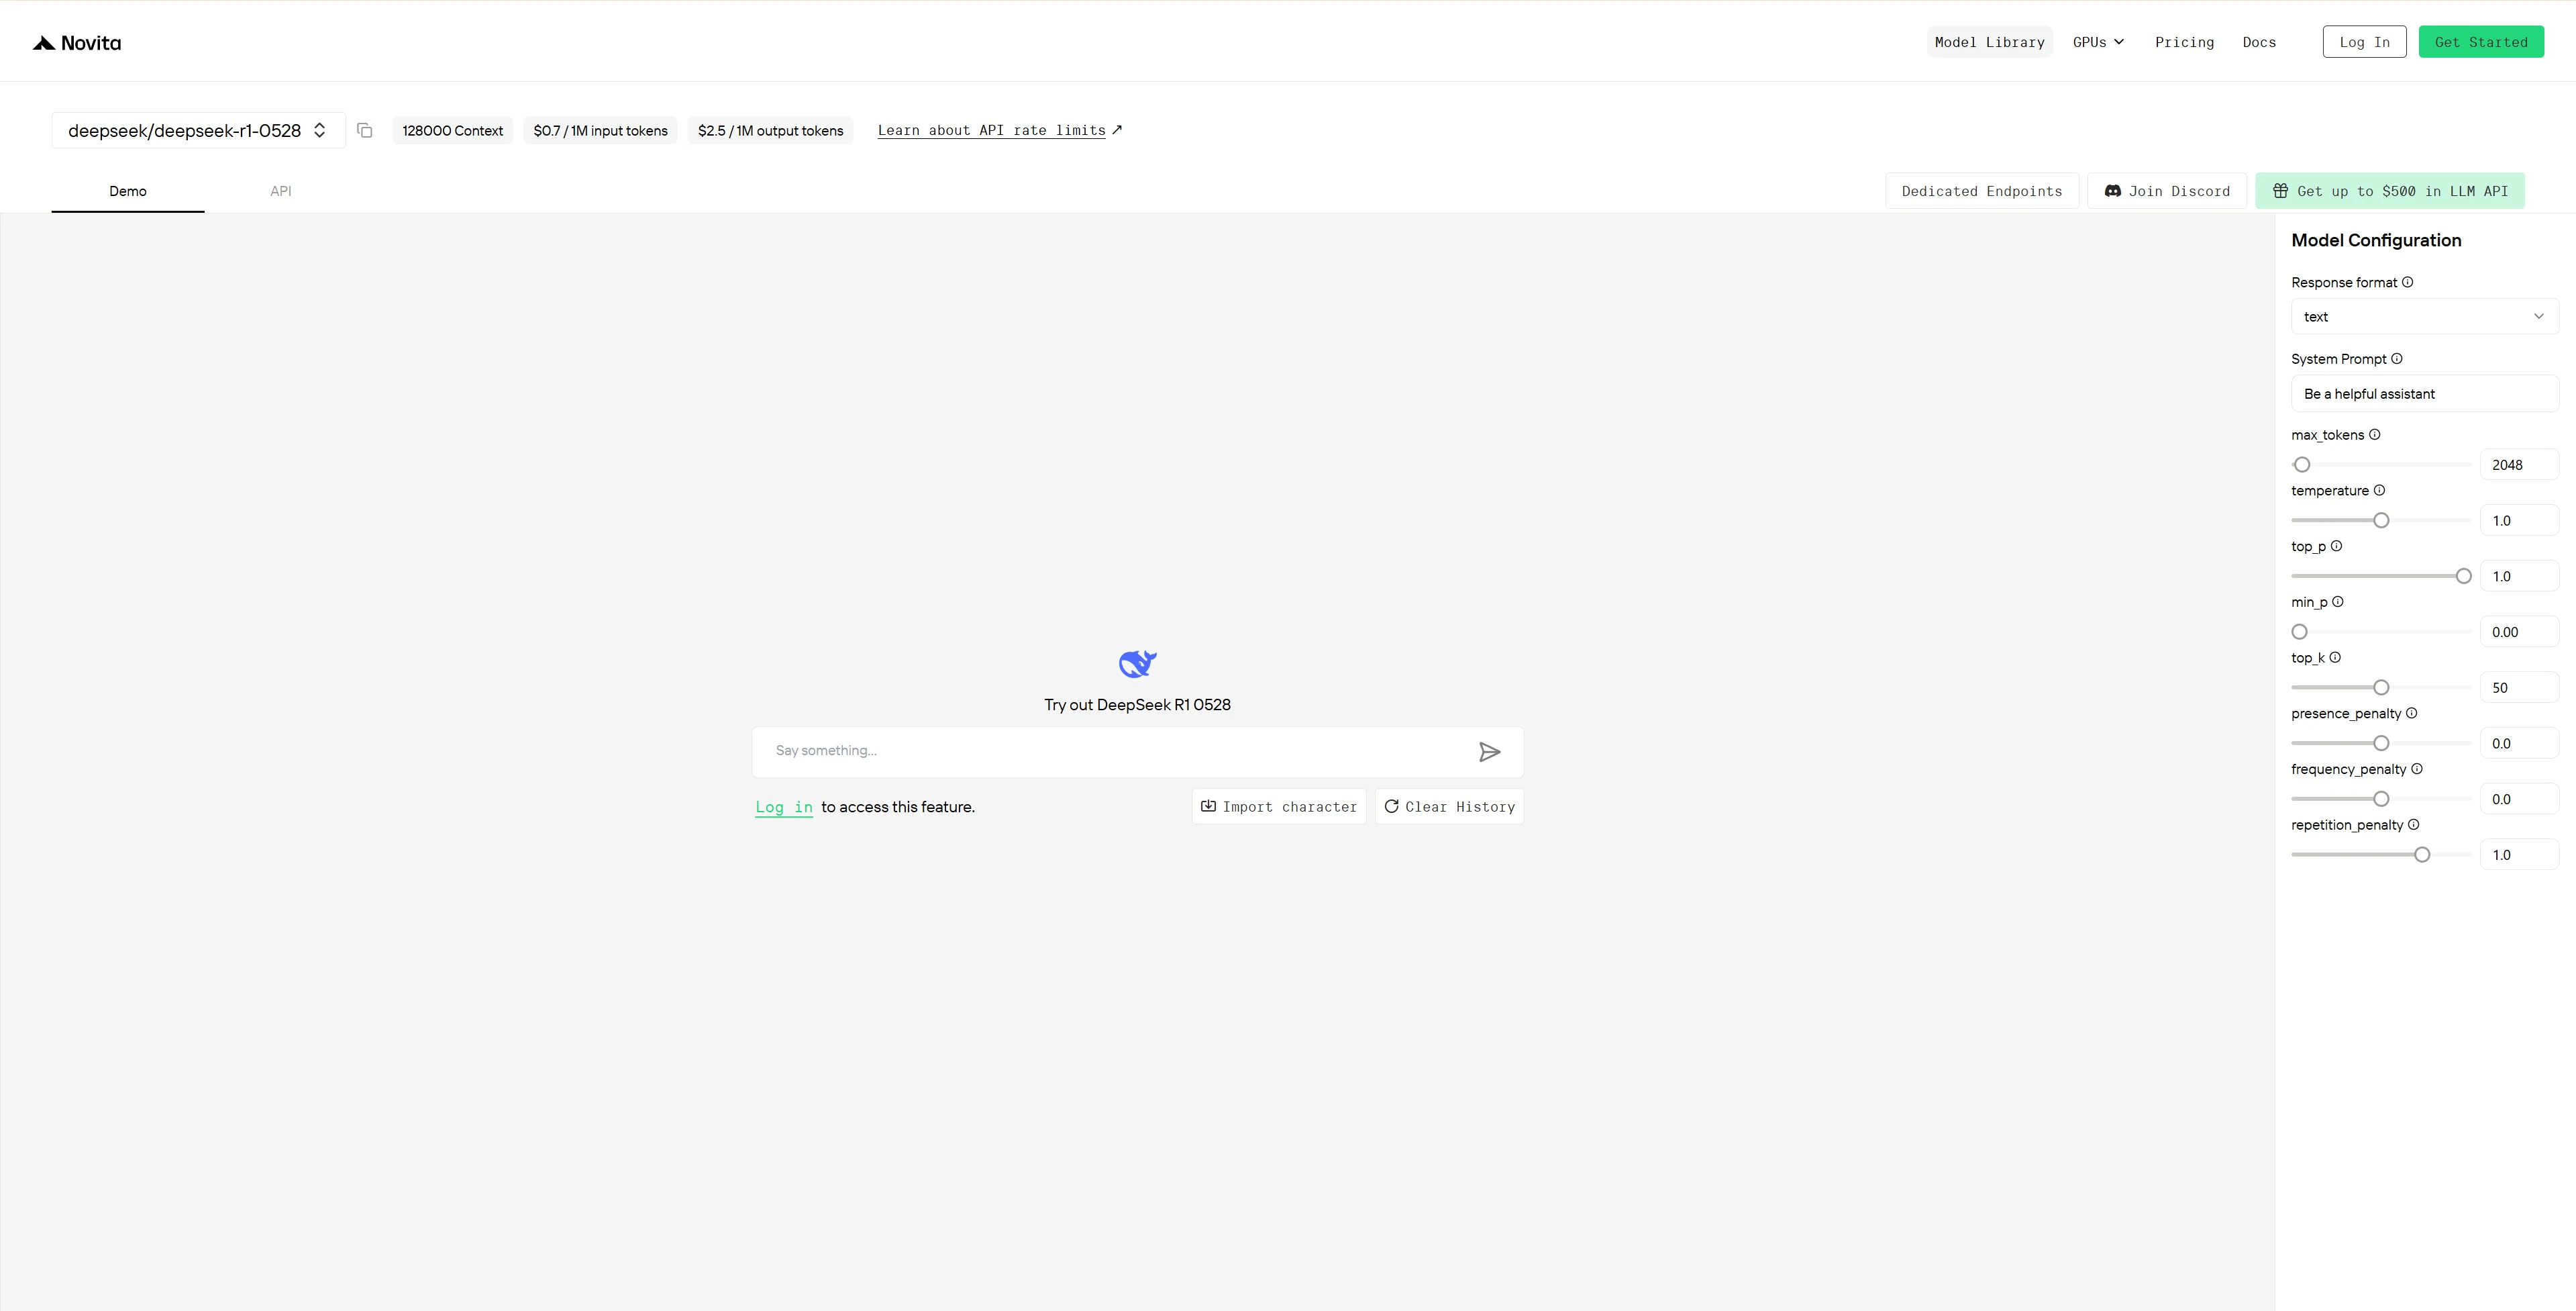Click the max_tokens value field 2048
Image resolution: width=2576 pixels, height=1311 pixels.
pos(2519,465)
